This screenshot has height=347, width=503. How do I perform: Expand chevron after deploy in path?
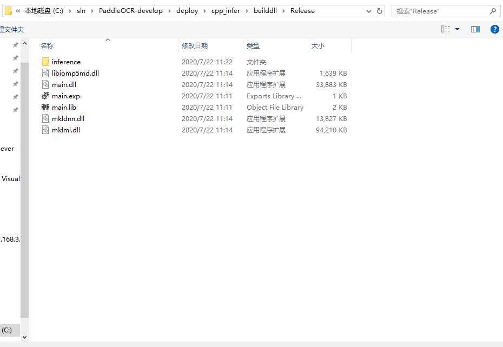204,11
